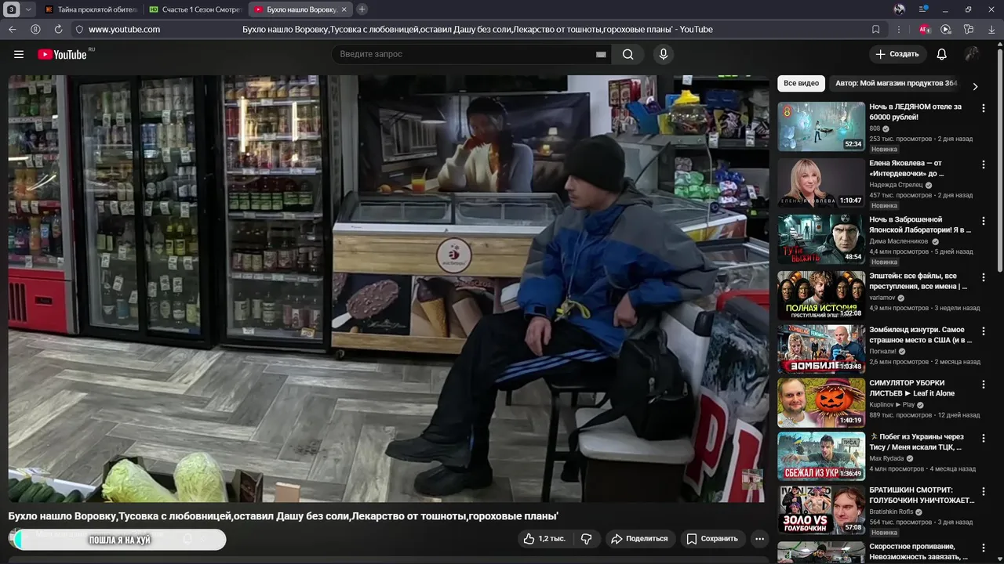
Task: Open the YouTube guide hamburger menu
Action: 19,54
